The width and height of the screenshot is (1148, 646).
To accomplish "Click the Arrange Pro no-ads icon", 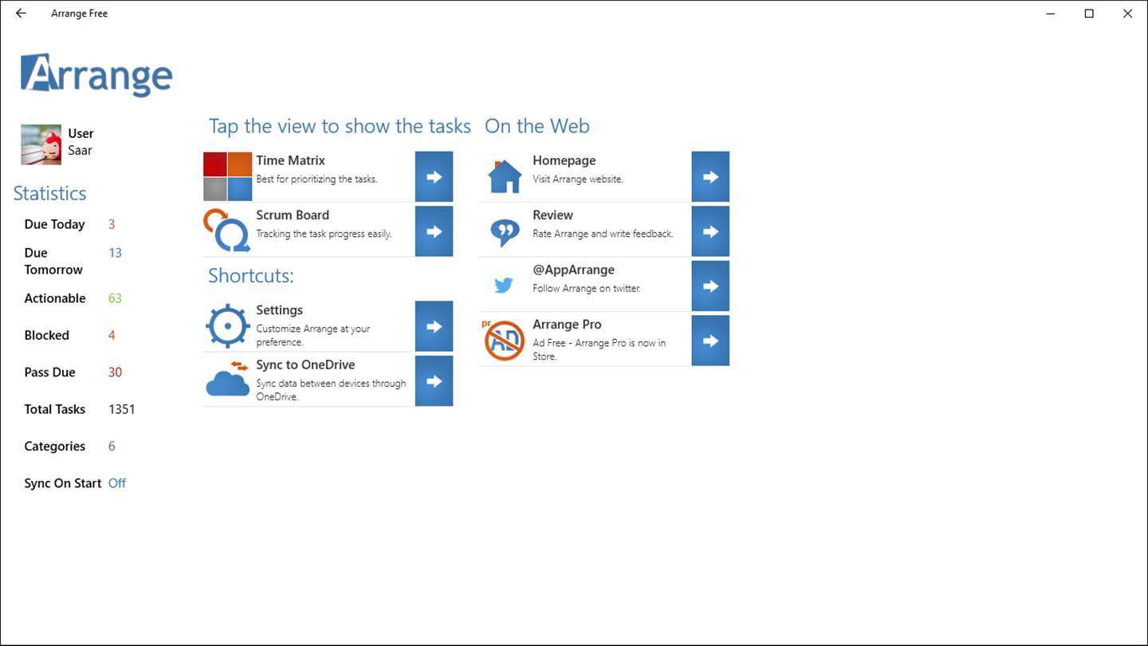I will pos(504,340).
